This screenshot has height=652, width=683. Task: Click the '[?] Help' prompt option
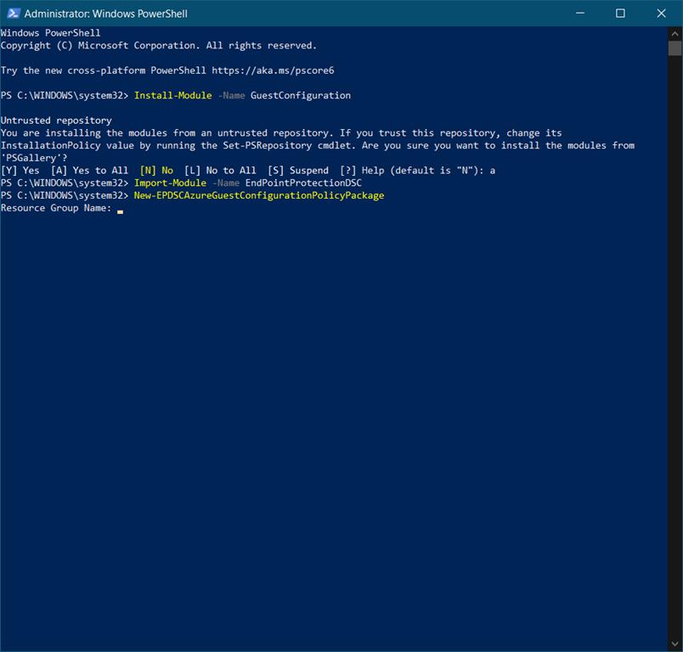click(x=362, y=171)
